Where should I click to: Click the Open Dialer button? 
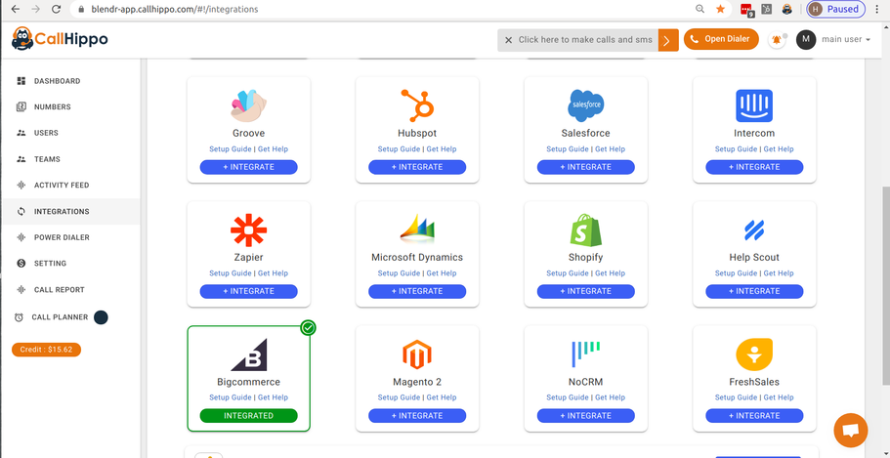pos(721,39)
